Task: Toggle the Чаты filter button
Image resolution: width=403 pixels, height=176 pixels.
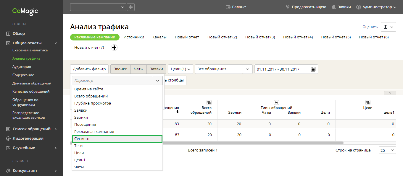Action: pyautogui.click(x=138, y=69)
